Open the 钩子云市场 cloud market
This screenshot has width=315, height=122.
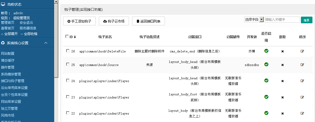(114, 21)
